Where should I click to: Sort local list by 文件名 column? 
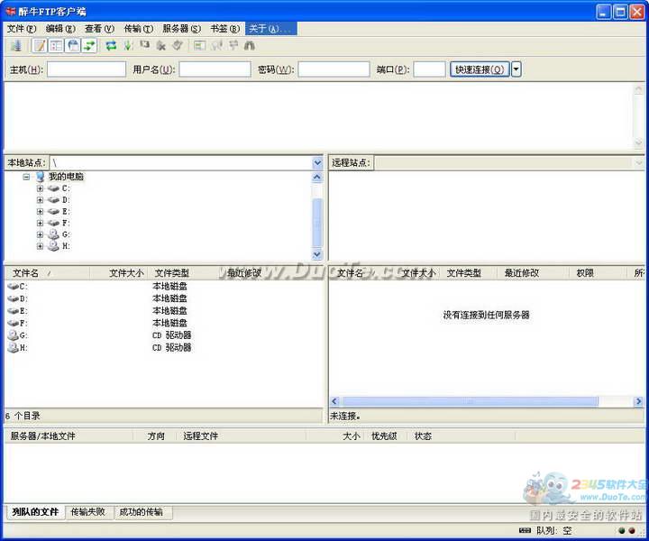tap(47, 273)
